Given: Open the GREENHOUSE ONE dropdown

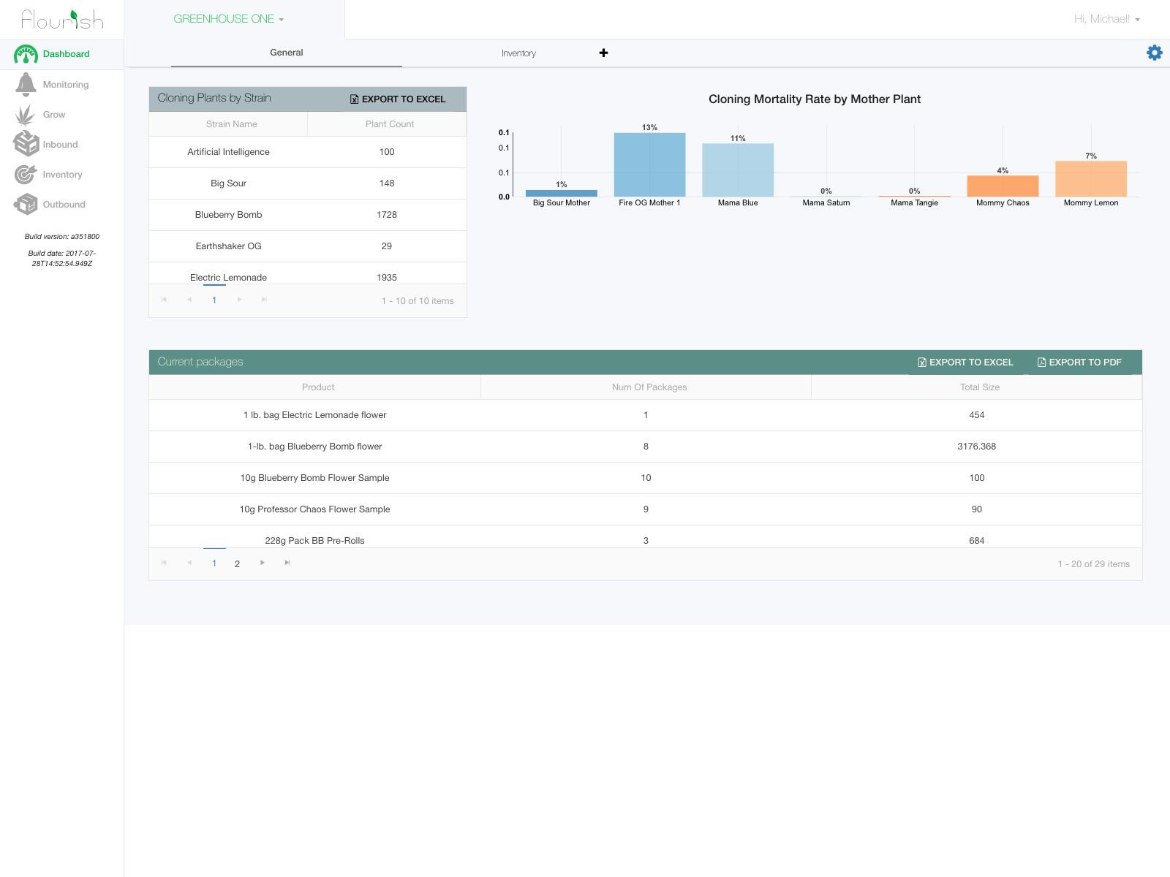Looking at the screenshot, I should [228, 18].
